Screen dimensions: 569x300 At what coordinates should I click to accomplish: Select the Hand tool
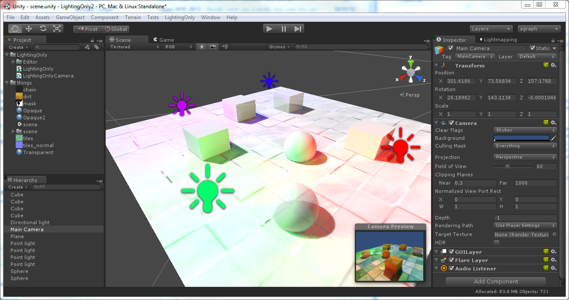tap(15, 29)
